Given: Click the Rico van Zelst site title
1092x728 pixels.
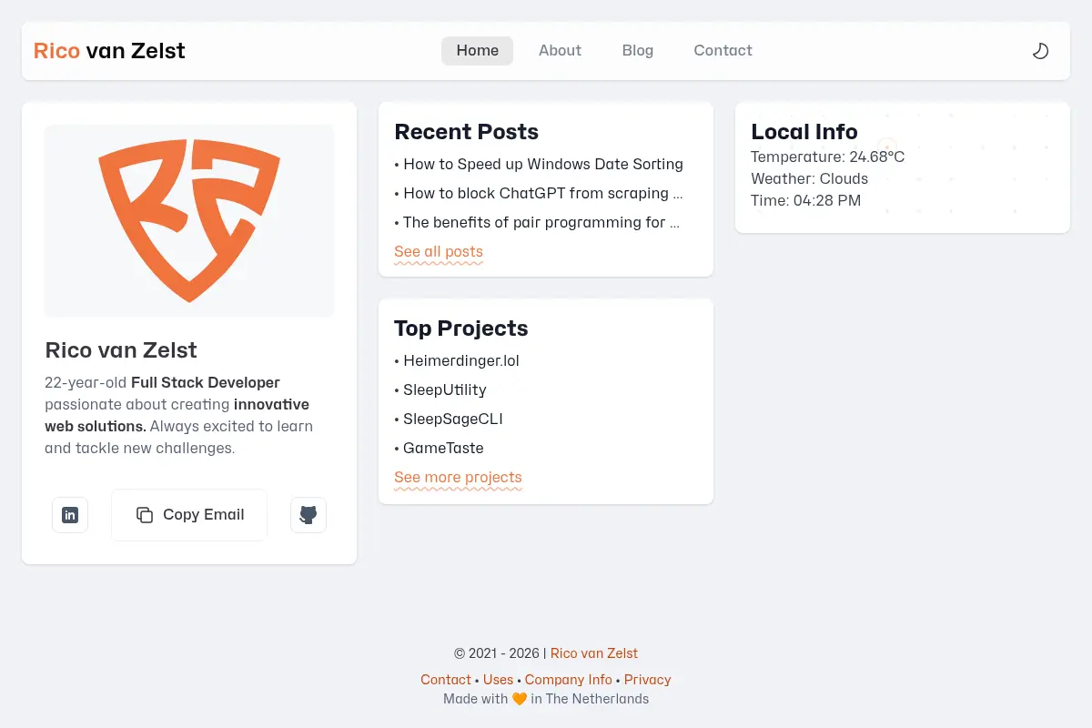Looking at the screenshot, I should (109, 51).
